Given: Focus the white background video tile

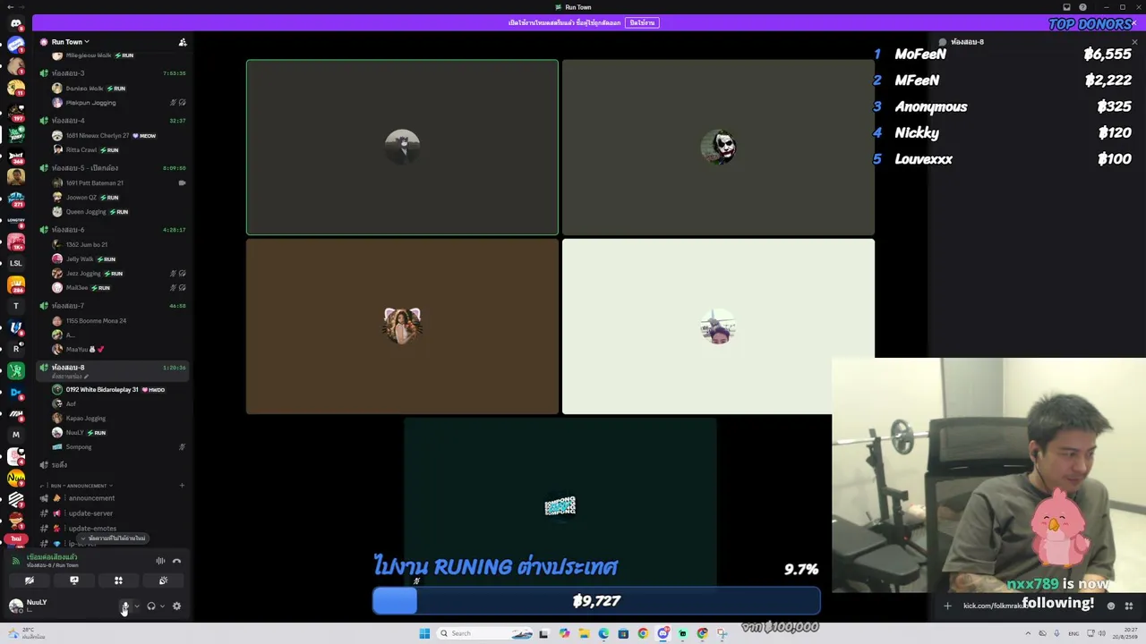Looking at the screenshot, I should pos(718,326).
